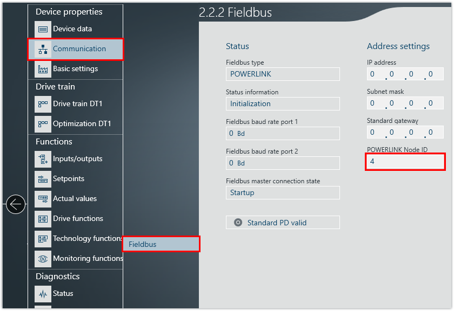Click the Inputs/outputs icon
Viewport: 454px width, 311px height.
point(43,159)
